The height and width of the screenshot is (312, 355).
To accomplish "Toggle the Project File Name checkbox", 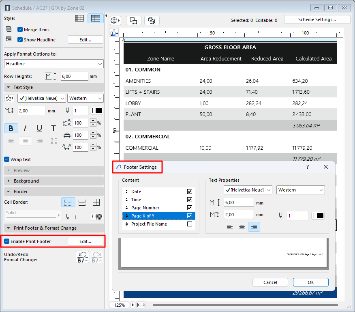I will pyautogui.click(x=190, y=224).
